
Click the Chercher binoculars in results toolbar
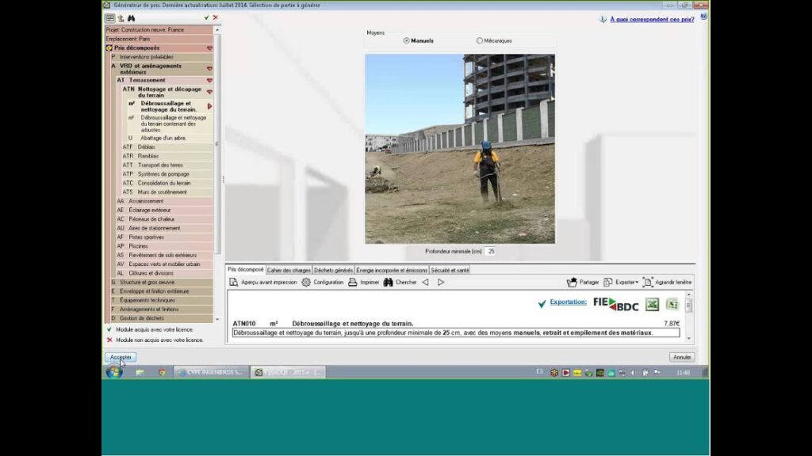point(389,282)
